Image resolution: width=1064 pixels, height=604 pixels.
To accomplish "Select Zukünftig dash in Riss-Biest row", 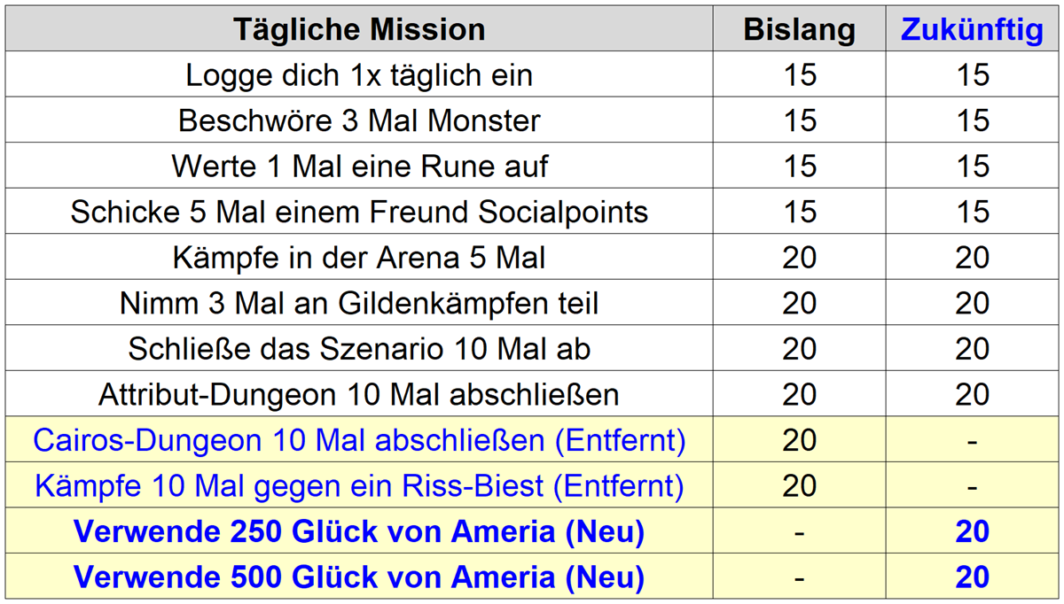I will point(972,486).
